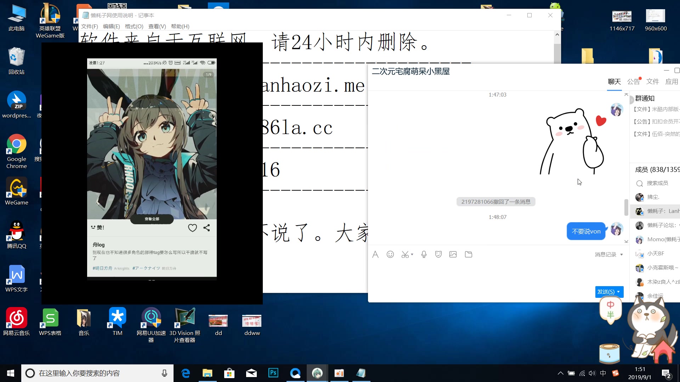Toggle the 中 IME language indicator in tray
This screenshot has width=680, height=382.
pos(603,373)
